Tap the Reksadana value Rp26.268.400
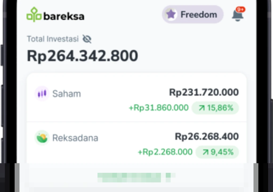The image size is (273, 192). [x=207, y=137]
